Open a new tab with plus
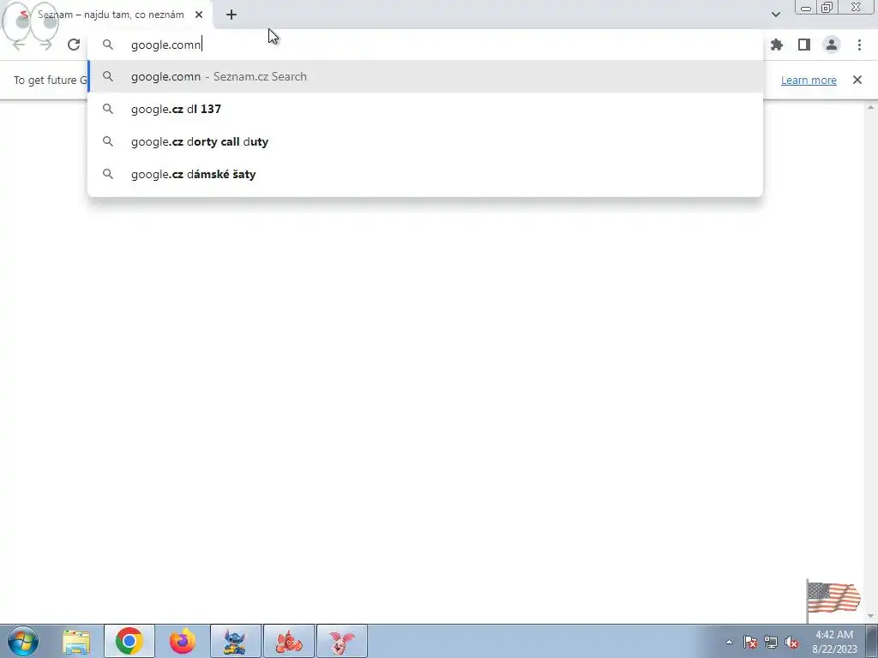 coord(232,15)
